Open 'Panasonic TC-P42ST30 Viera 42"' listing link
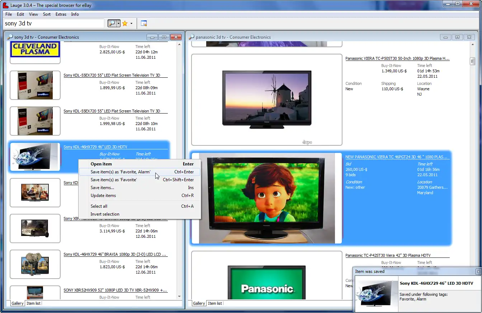This screenshot has width=482, height=313. 388,256
